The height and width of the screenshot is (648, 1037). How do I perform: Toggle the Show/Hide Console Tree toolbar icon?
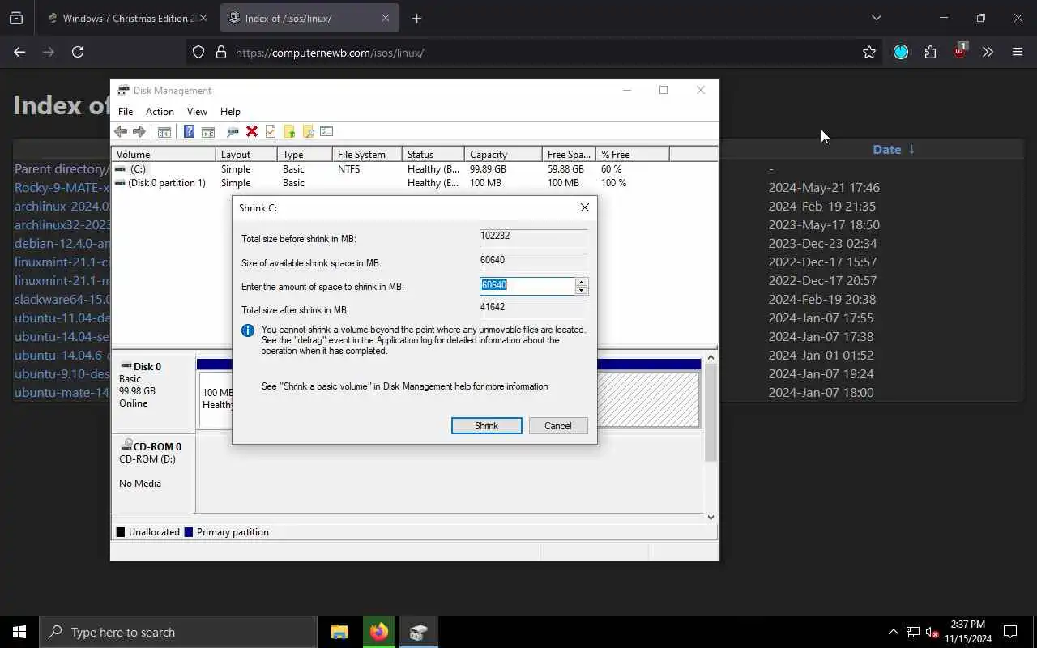pyautogui.click(x=164, y=131)
